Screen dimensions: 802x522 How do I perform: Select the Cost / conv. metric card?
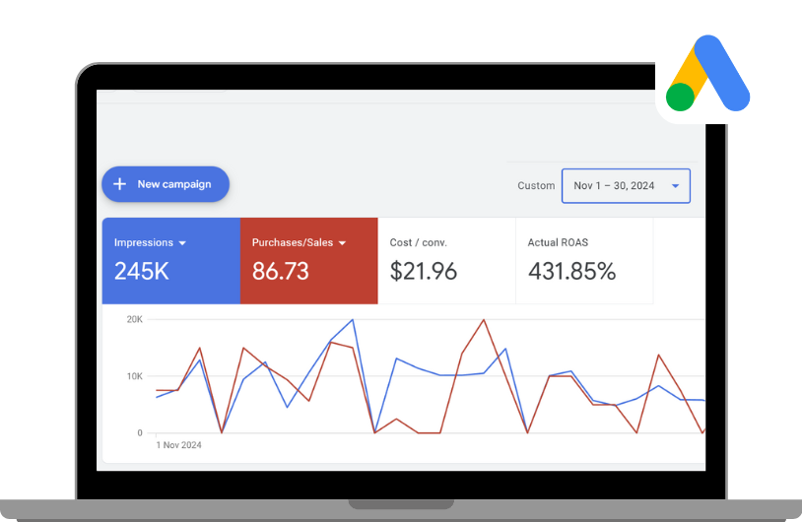tap(446, 261)
